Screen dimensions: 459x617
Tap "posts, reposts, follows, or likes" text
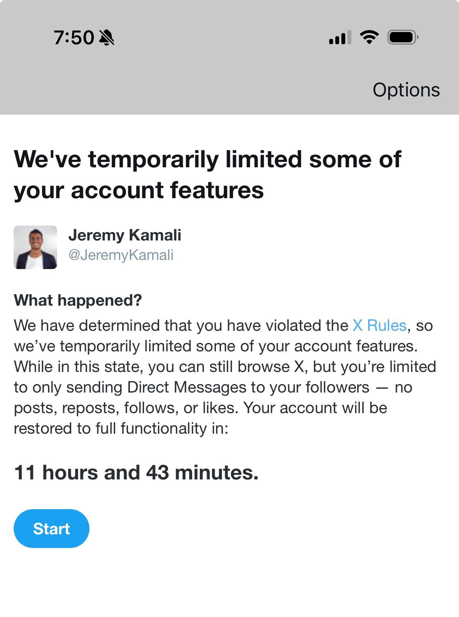(126, 408)
